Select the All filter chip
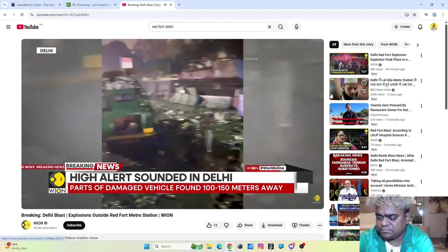Screen dimensions: 448x252 coord(334,44)
